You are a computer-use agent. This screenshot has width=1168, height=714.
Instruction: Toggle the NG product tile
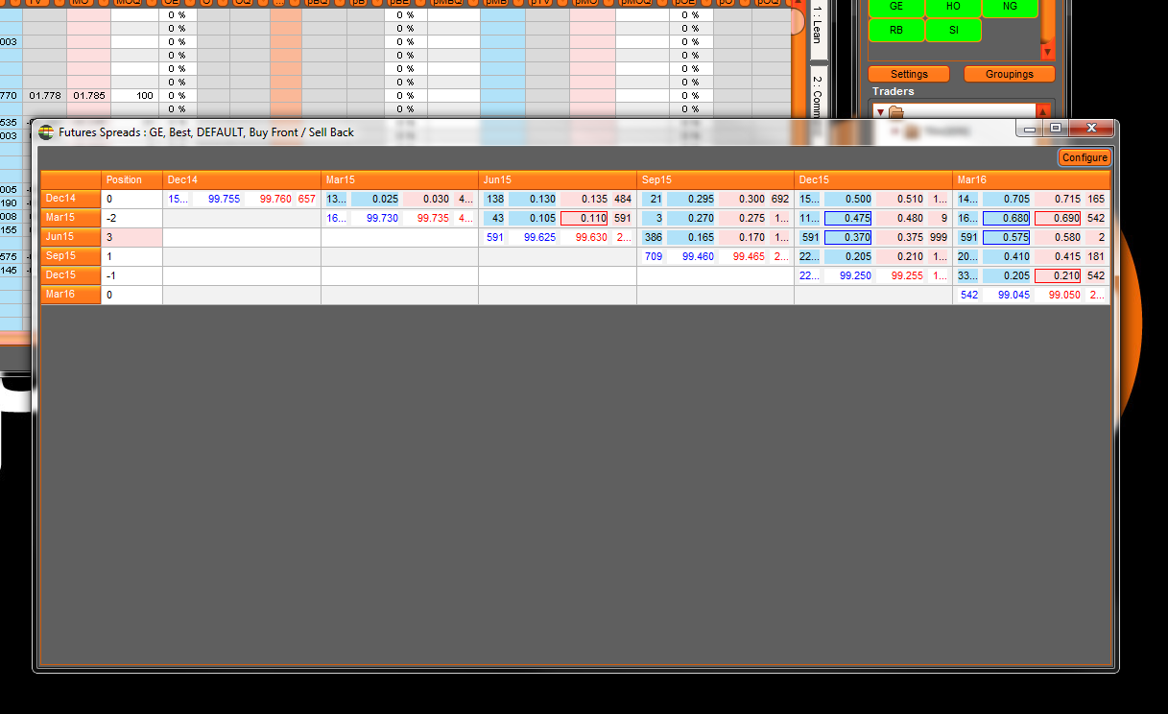[x=1009, y=7]
